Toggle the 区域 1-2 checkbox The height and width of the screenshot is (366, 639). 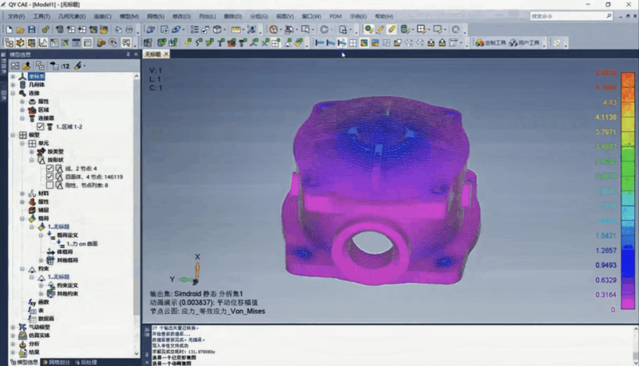(x=40, y=126)
